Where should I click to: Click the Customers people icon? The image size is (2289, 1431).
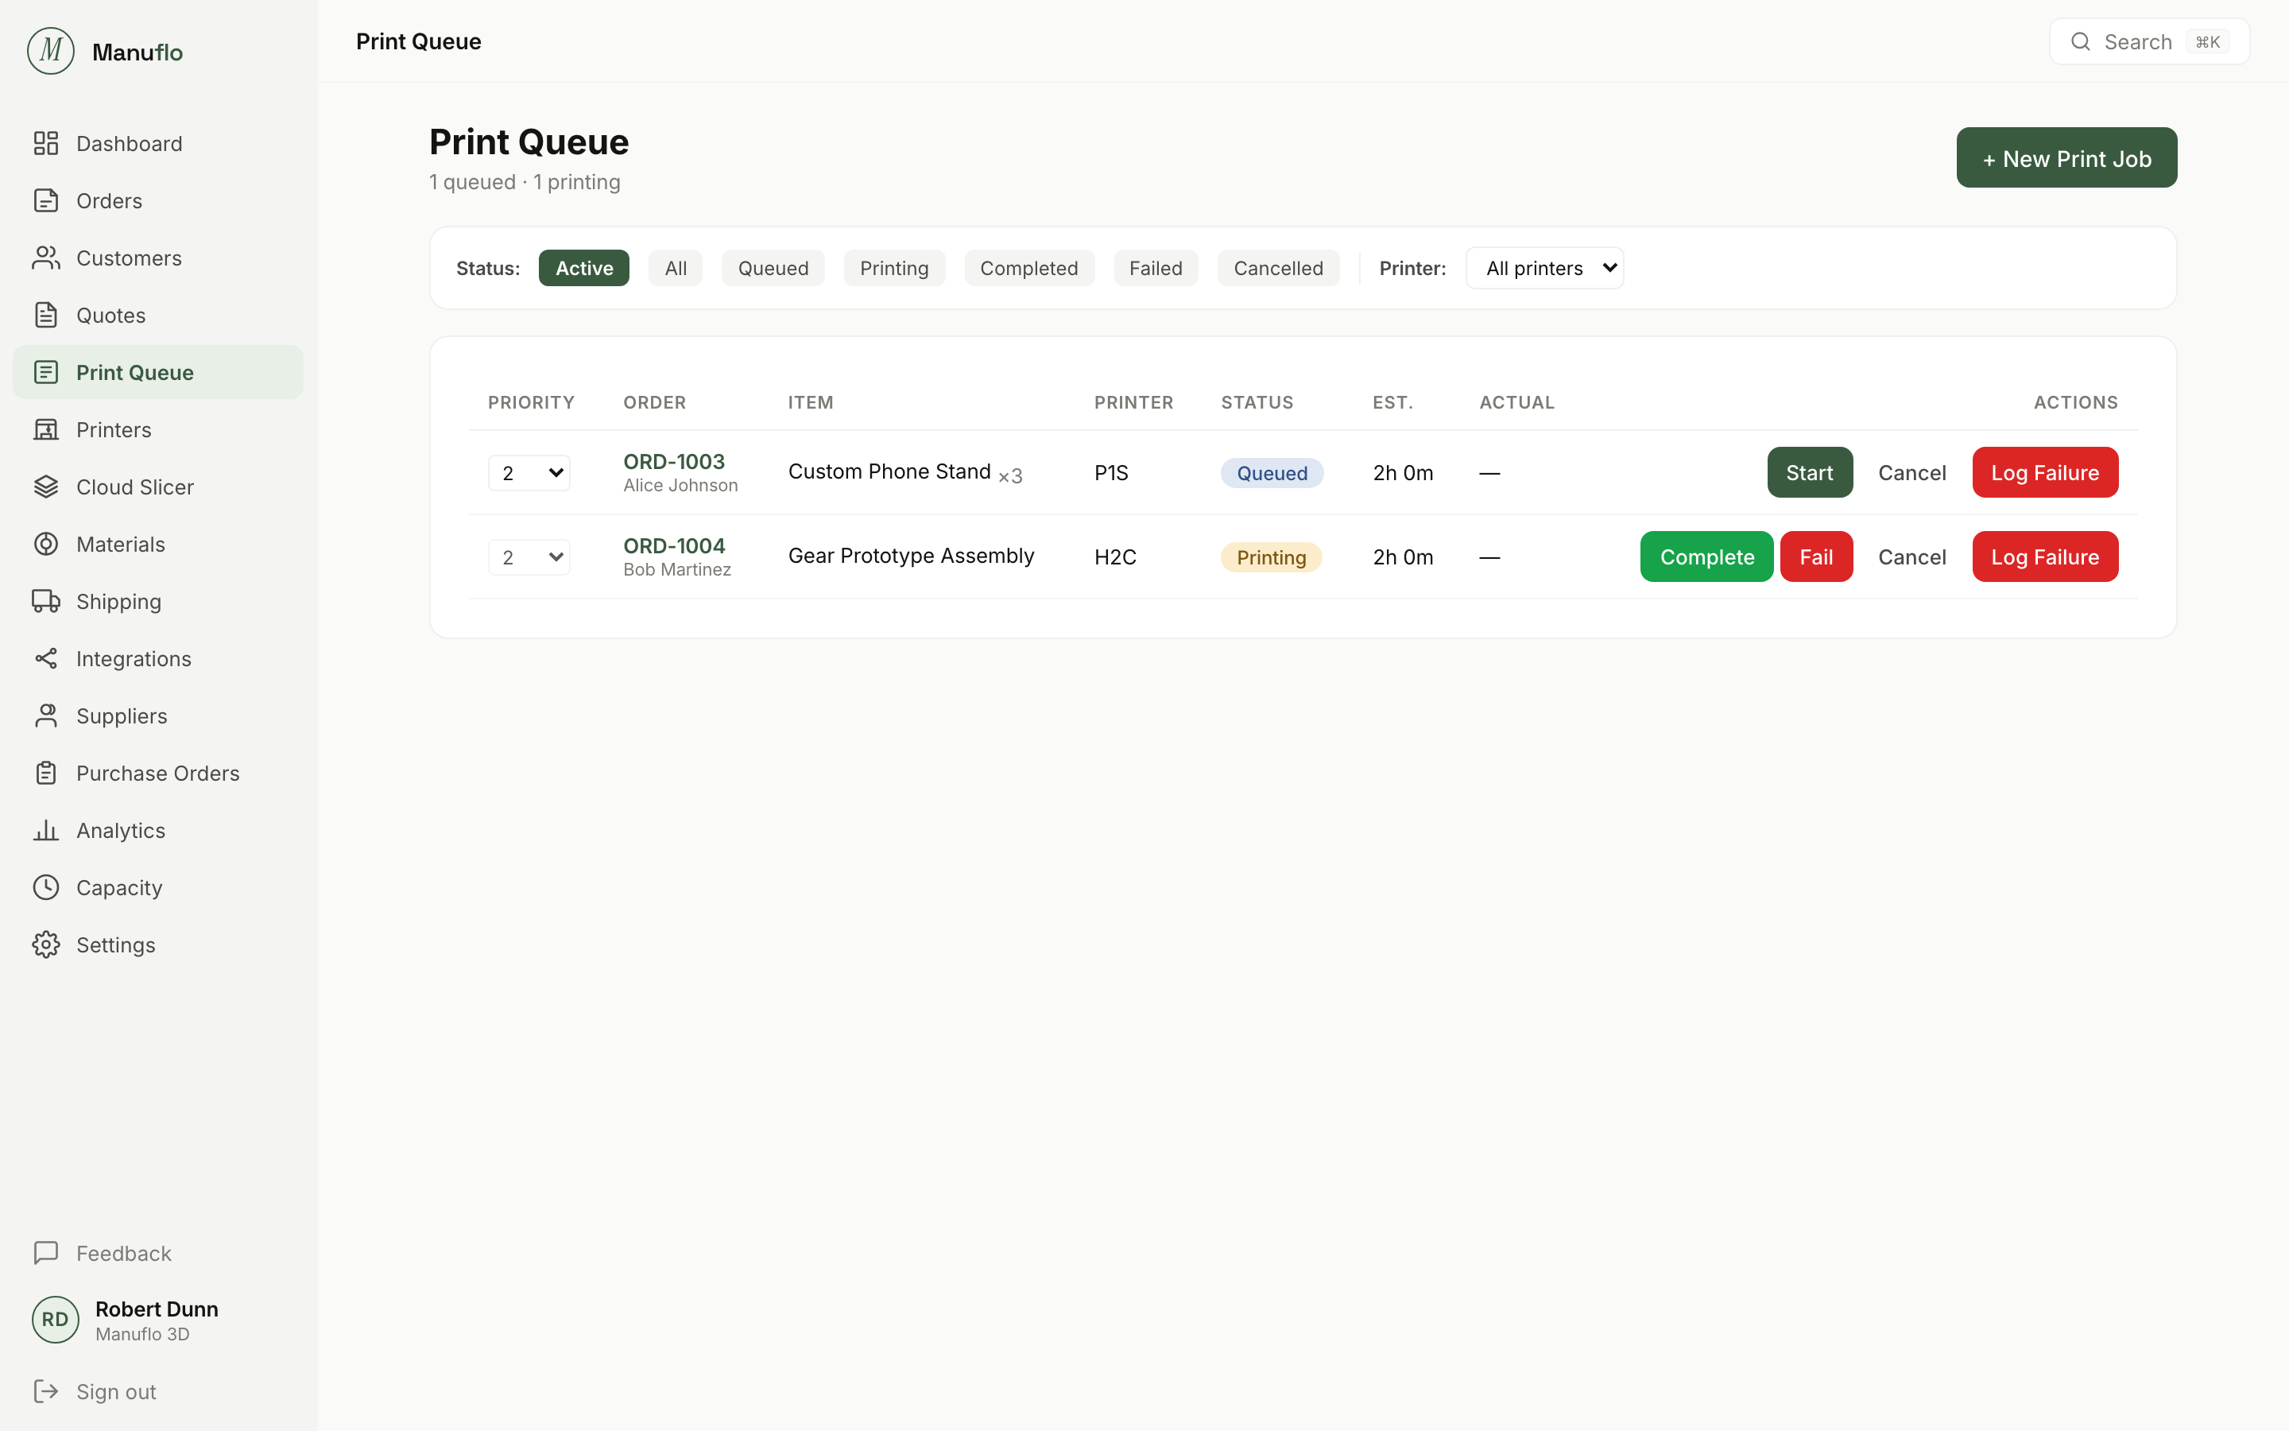tap(45, 258)
